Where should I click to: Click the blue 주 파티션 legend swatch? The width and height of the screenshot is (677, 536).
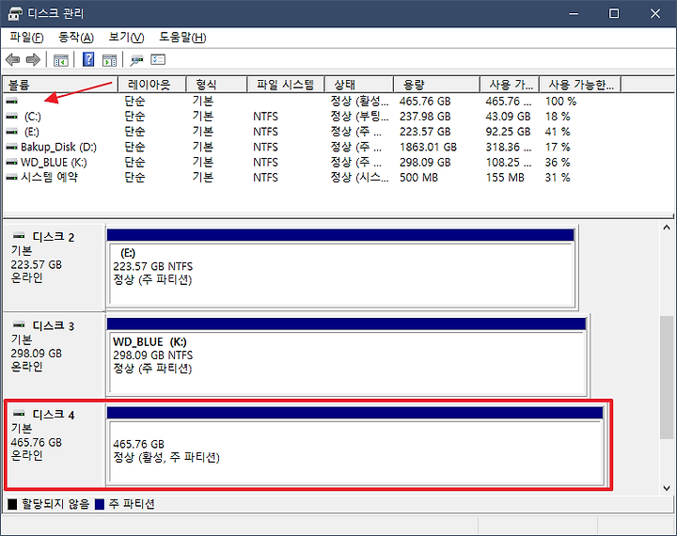pyautogui.click(x=100, y=504)
